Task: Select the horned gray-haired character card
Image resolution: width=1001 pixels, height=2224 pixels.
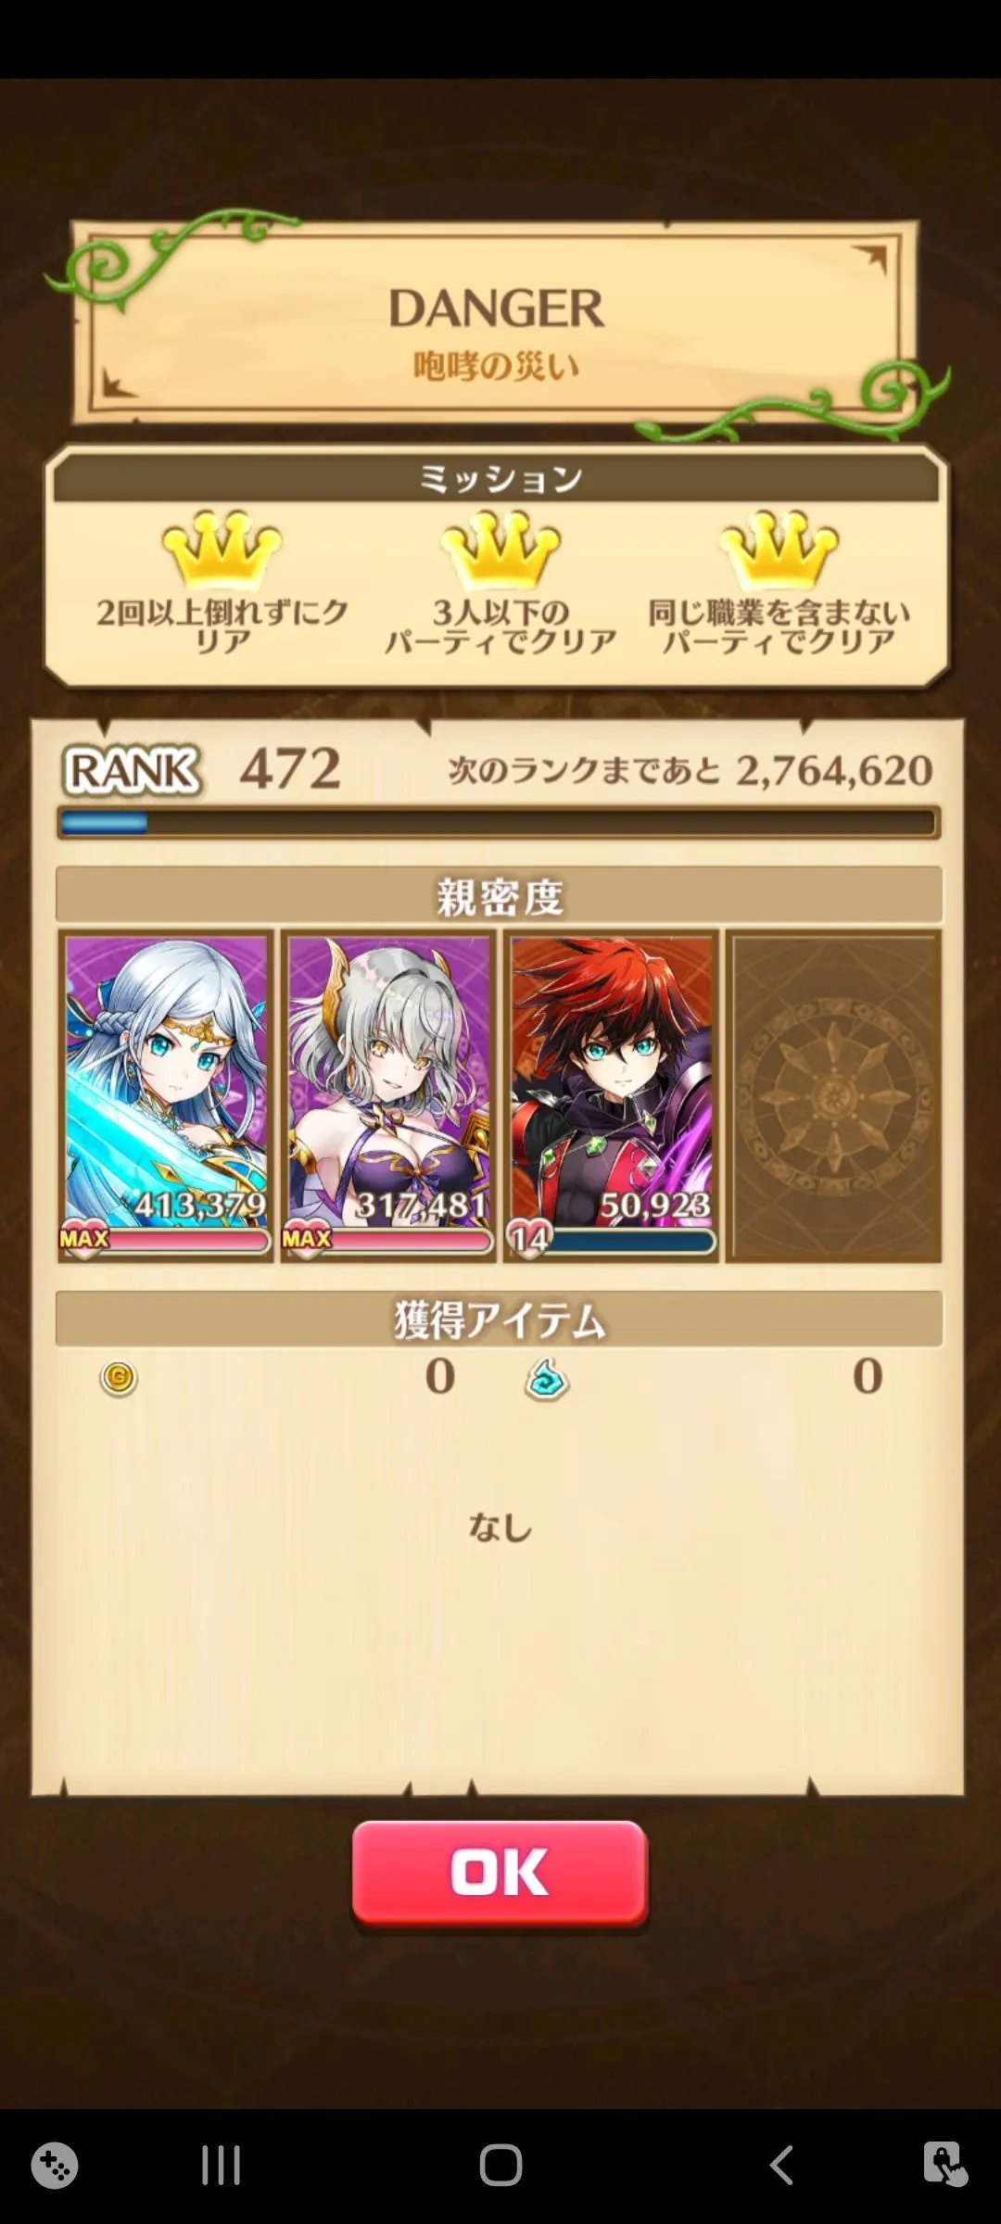Action: click(388, 1096)
